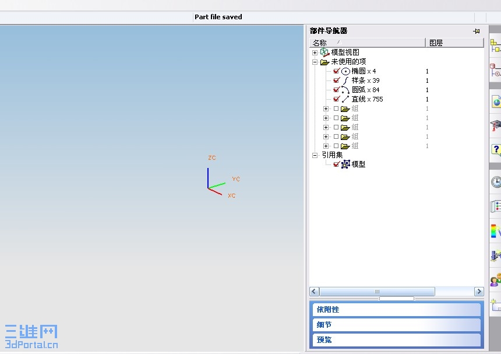This screenshot has height=354, width=501.
Task: Expand the last 组 folder node
Action: tap(326, 146)
